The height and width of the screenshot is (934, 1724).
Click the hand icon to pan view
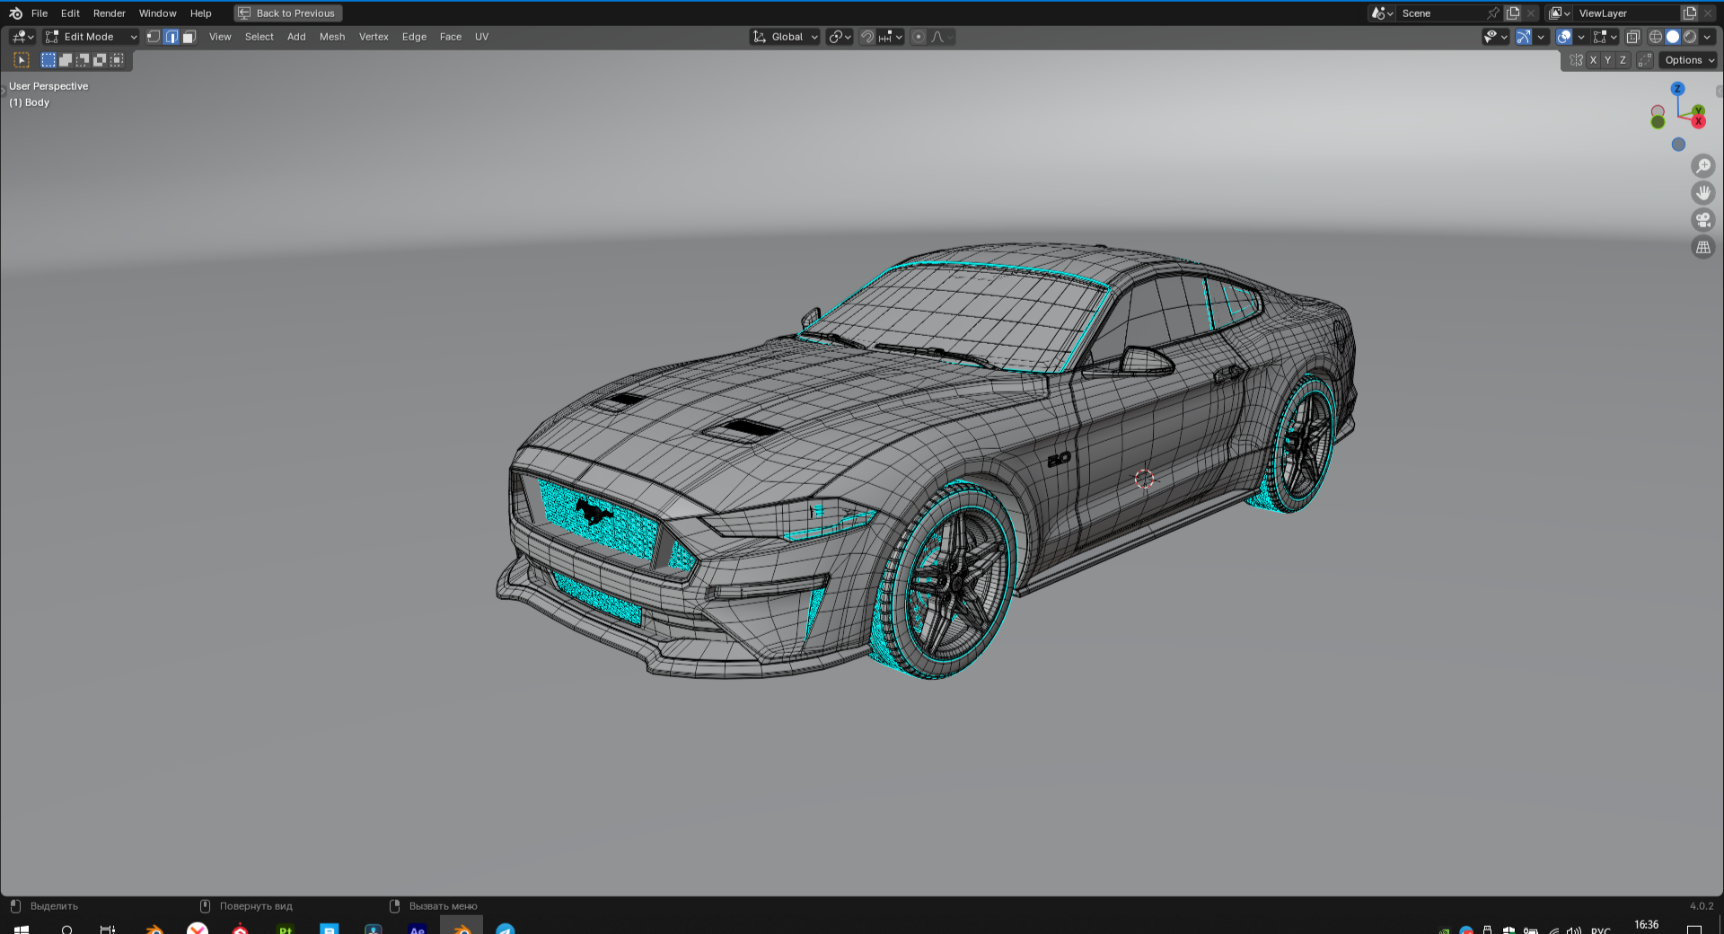click(x=1702, y=193)
